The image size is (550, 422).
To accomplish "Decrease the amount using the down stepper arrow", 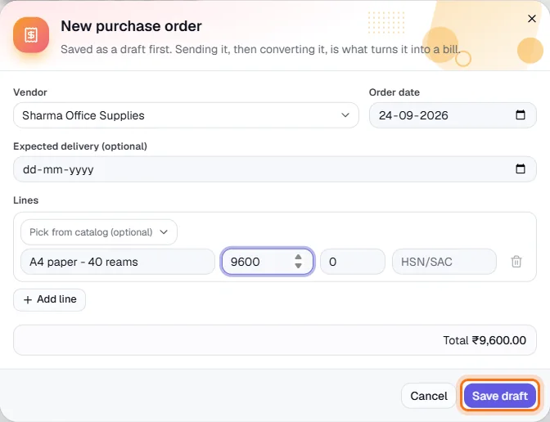I will 298,266.
